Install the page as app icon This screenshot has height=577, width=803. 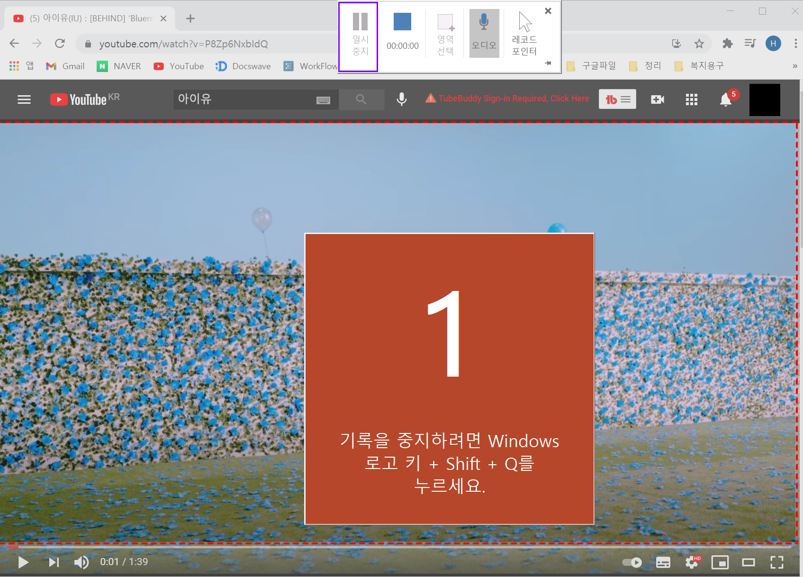tap(677, 44)
